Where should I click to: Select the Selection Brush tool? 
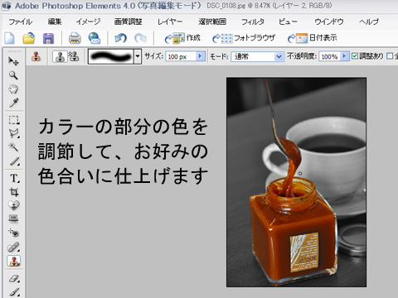(x=14, y=161)
